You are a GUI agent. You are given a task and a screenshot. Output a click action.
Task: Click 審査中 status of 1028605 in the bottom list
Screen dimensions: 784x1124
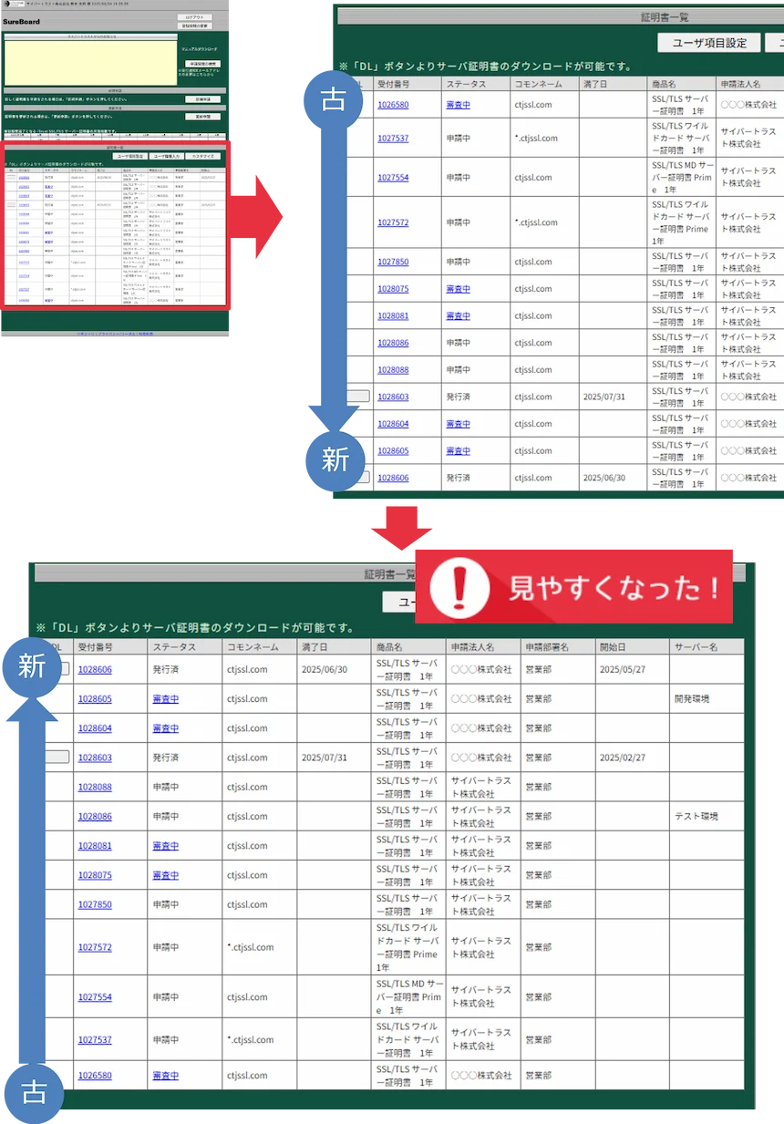click(166, 699)
